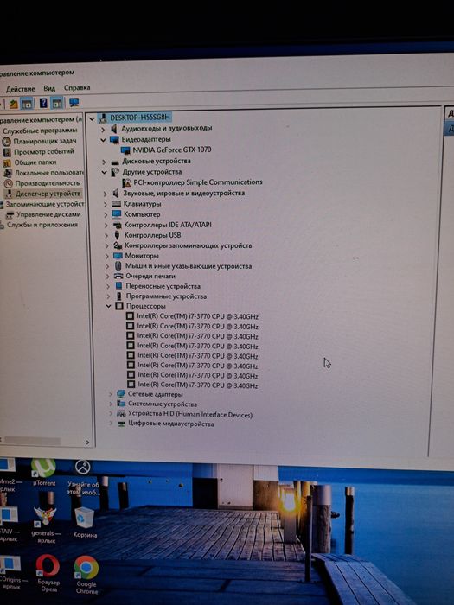Expand the Дисковые устройства node
Viewport: 454px width, 605px height.
point(104,162)
